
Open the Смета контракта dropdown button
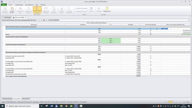click(x=54, y=10)
